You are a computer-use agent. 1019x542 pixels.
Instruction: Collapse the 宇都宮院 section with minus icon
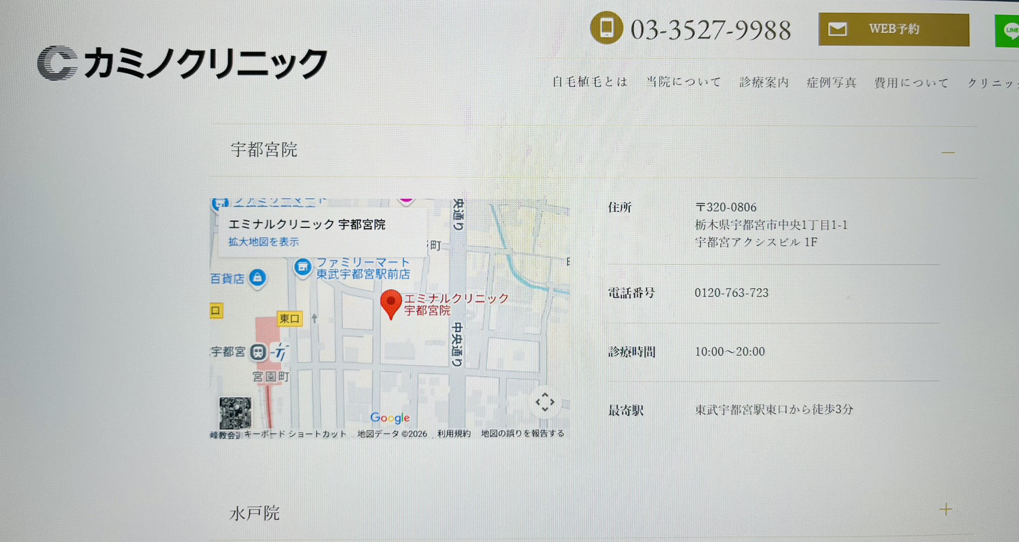click(x=948, y=153)
